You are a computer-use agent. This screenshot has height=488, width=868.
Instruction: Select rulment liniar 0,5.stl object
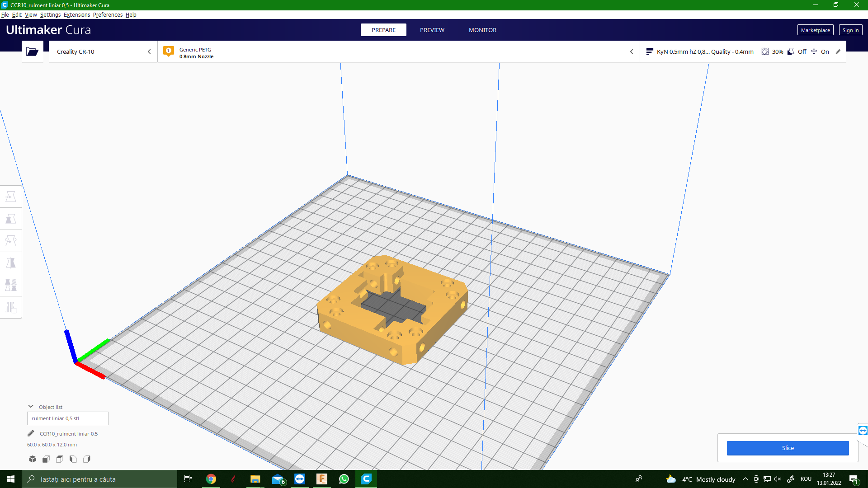pyautogui.click(x=68, y=418)
